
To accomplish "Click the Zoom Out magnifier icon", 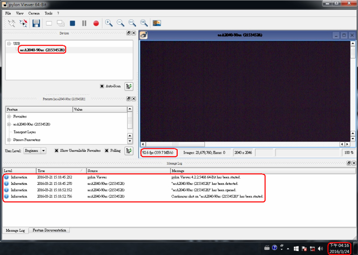I will [120, 23].
